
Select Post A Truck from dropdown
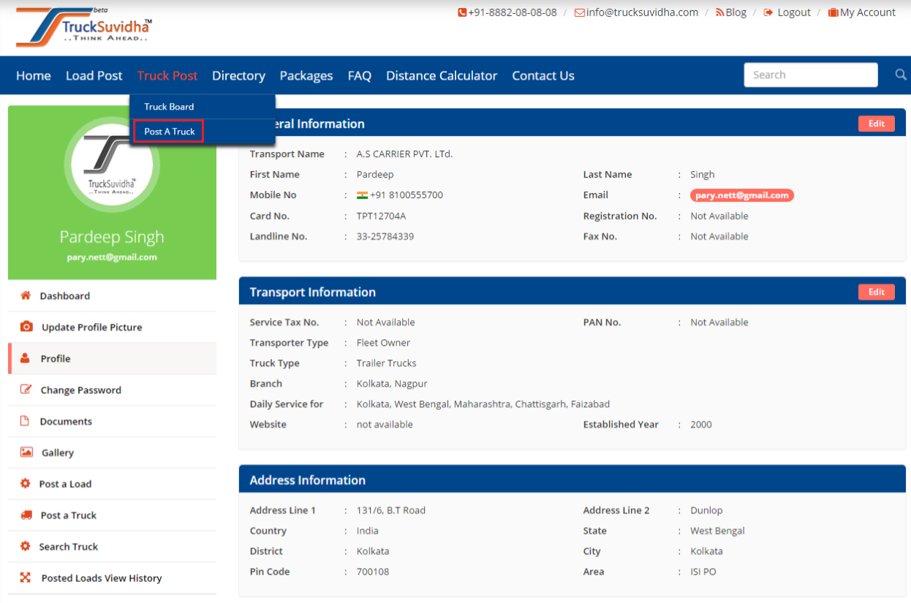tap(170, 132)
